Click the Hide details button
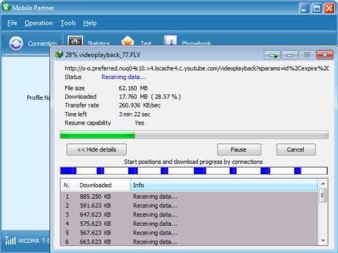This screenshot has width=338, height=253. [97, 149]
